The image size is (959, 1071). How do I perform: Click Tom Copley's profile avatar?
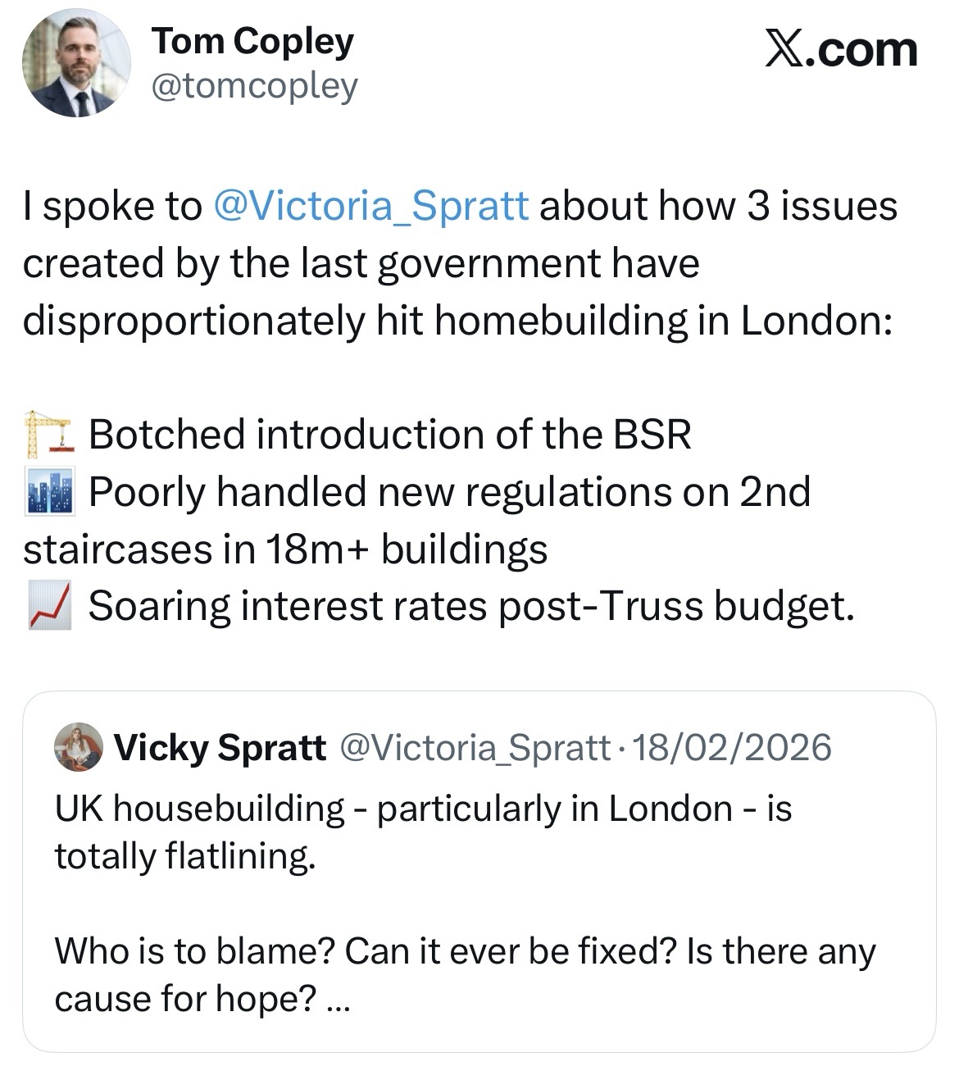click(76, 63)
